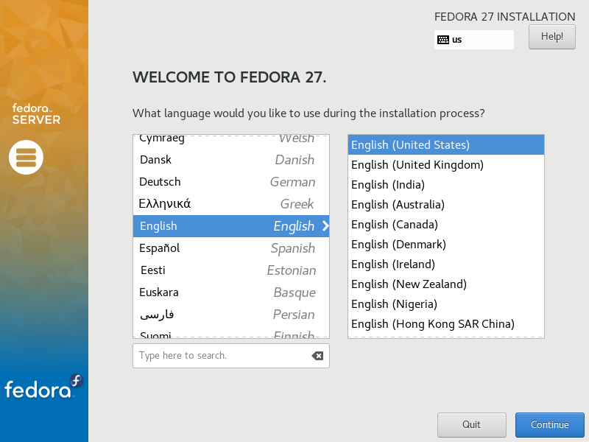Pick Español (Spanish) language
The image size is (589, 442).
pyautogui.click(x=231, y=248)
